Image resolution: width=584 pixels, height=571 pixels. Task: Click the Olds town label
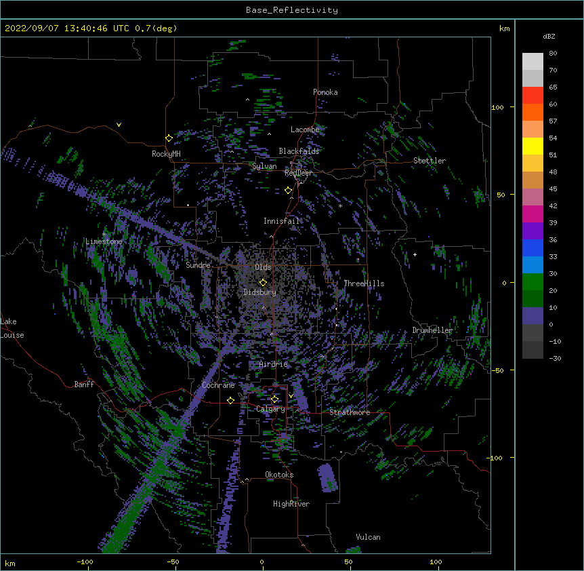263,267
